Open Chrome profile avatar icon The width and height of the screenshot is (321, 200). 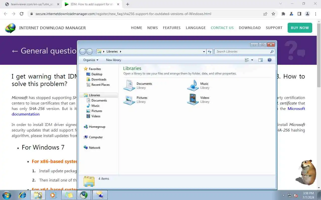(x=307, y=14)
